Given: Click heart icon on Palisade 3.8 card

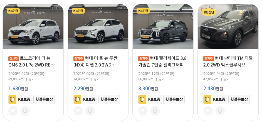Looking at the screenshot, I should coord(143,111).
